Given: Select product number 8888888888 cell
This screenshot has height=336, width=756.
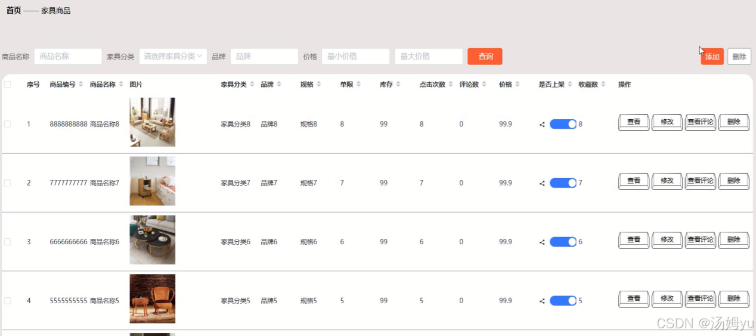Looking at the screenshot, I should point(69,124).
